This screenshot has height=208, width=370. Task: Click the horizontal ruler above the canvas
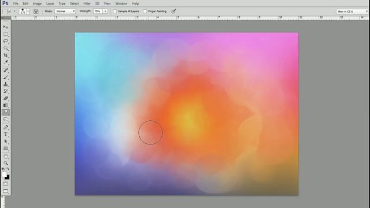(190, 18)
